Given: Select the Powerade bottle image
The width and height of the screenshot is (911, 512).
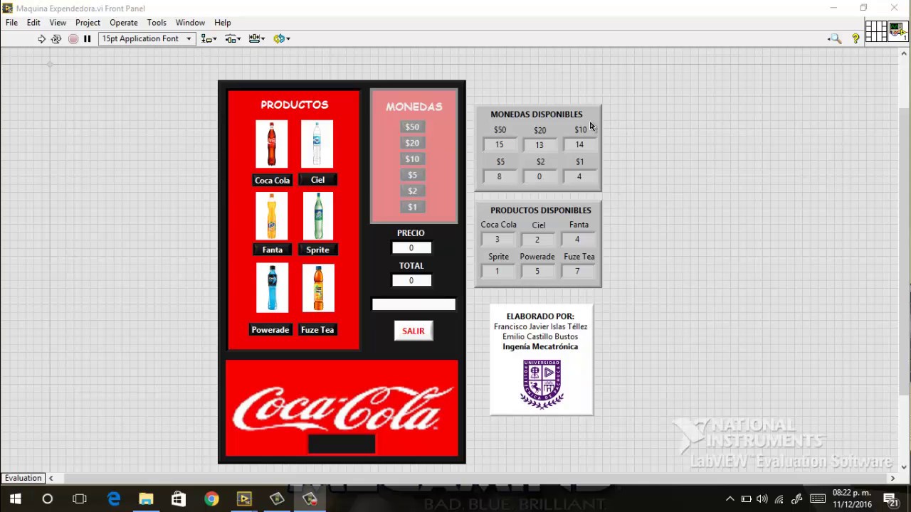Looking at the screenshot, I should point(272,288).
